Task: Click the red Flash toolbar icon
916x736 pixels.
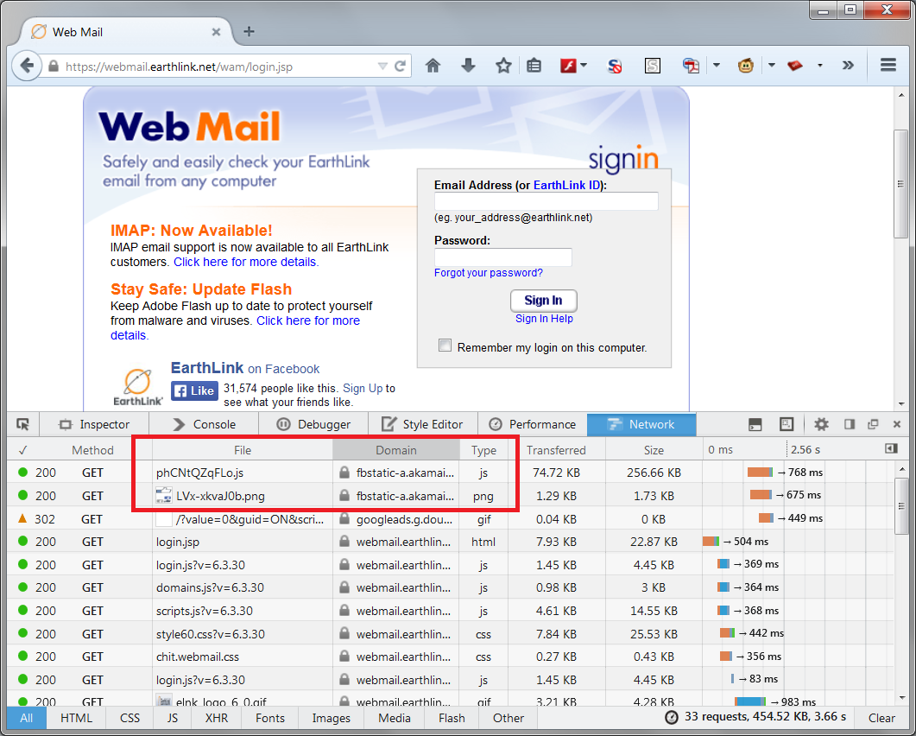Action: 568,66
